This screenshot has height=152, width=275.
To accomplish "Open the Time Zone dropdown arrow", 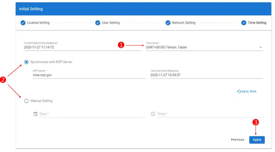I will (x=260, y=47).
